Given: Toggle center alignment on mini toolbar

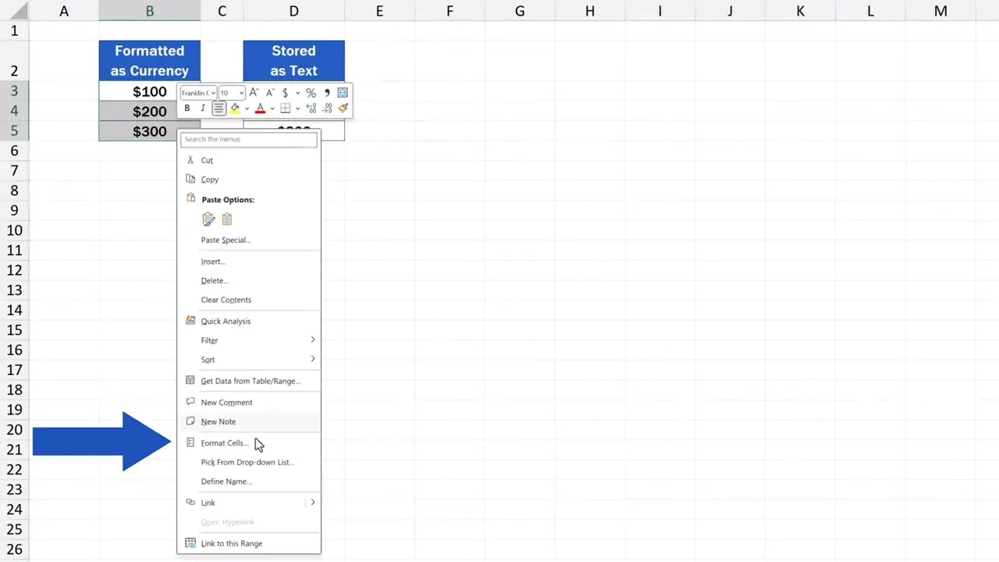Looking at the screenshot, I should [219, 108].
